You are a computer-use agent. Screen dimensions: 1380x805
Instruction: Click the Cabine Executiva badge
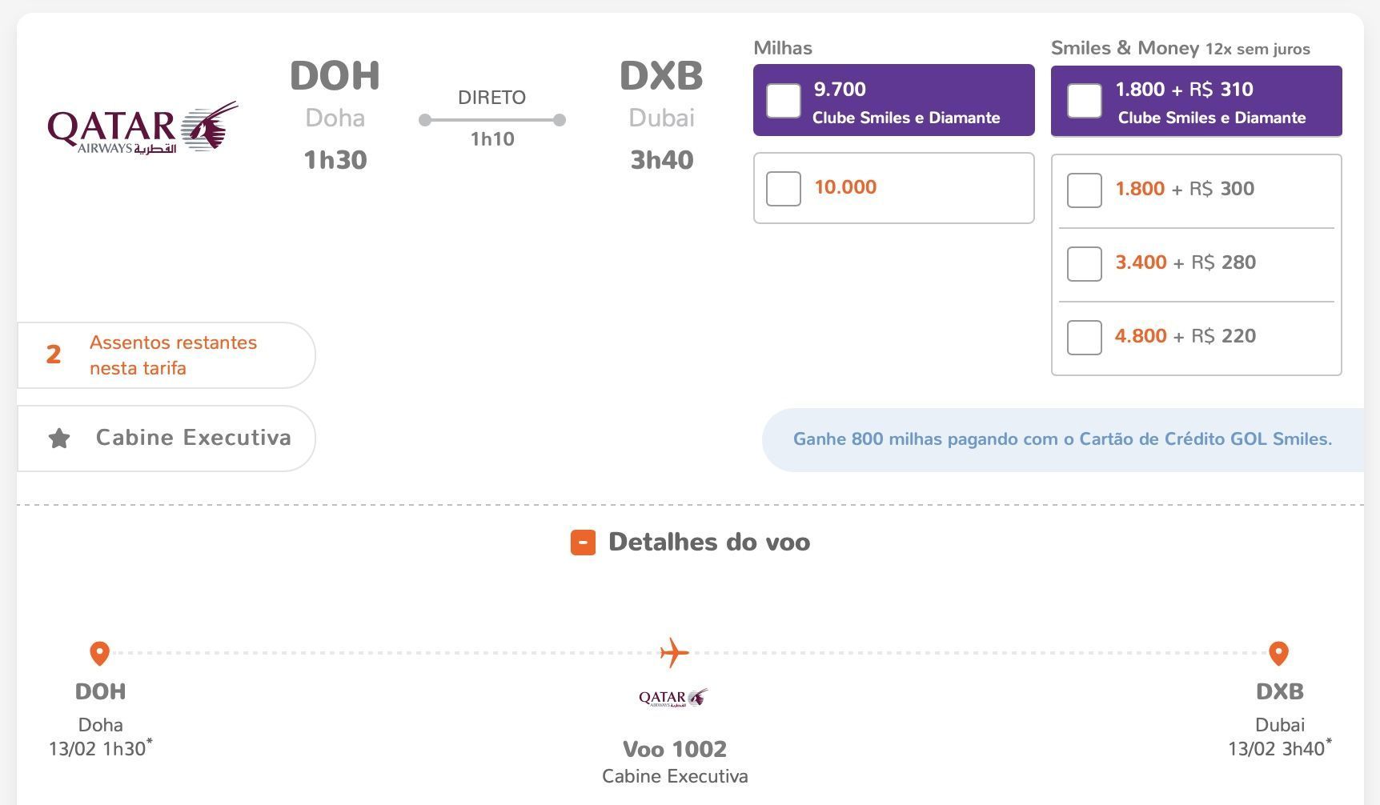[166, 439]
